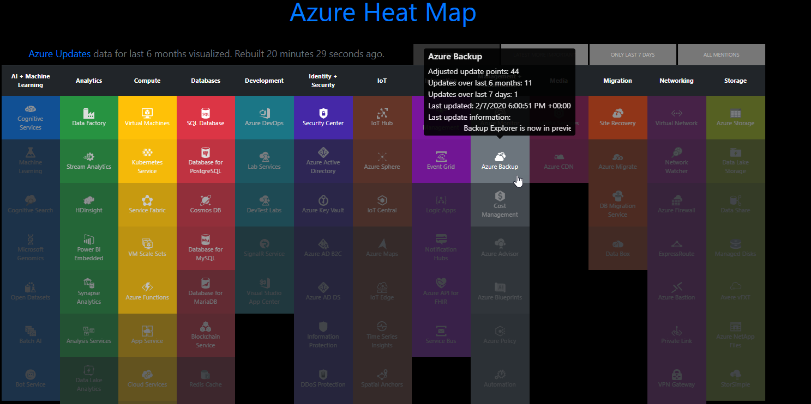Image resolution: width=811 pixels, height=404 pixels.
Task: Open SQL Database tile icon
Action: 206,113
